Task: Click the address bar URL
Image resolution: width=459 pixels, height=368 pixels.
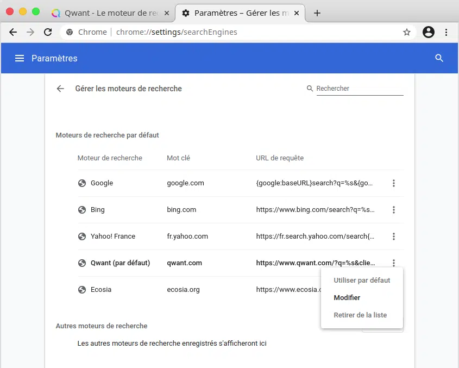Action: pos(177,32)
